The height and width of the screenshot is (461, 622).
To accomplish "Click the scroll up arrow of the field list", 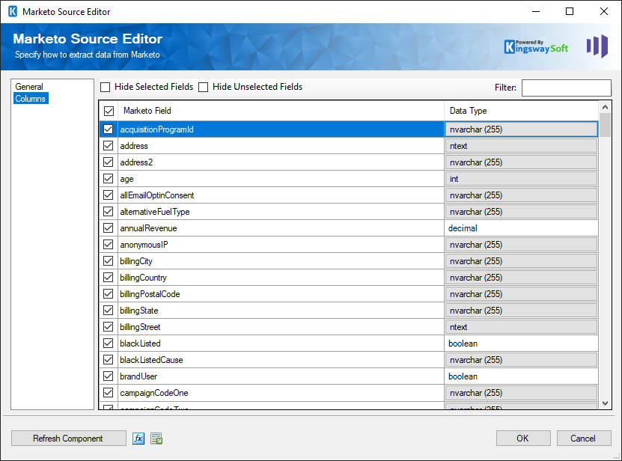I will (x=605, y=107).
